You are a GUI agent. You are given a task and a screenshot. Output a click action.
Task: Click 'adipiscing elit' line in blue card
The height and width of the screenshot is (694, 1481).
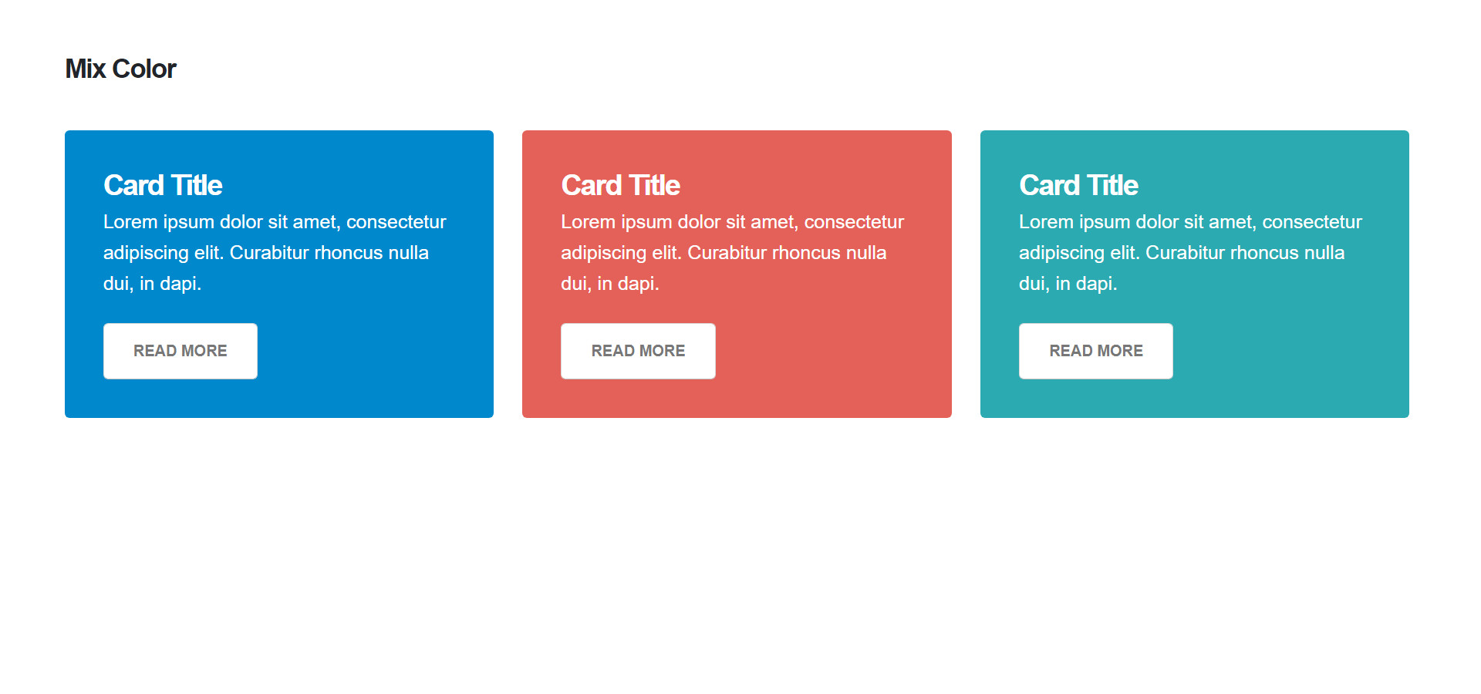(x=266, y=253)
